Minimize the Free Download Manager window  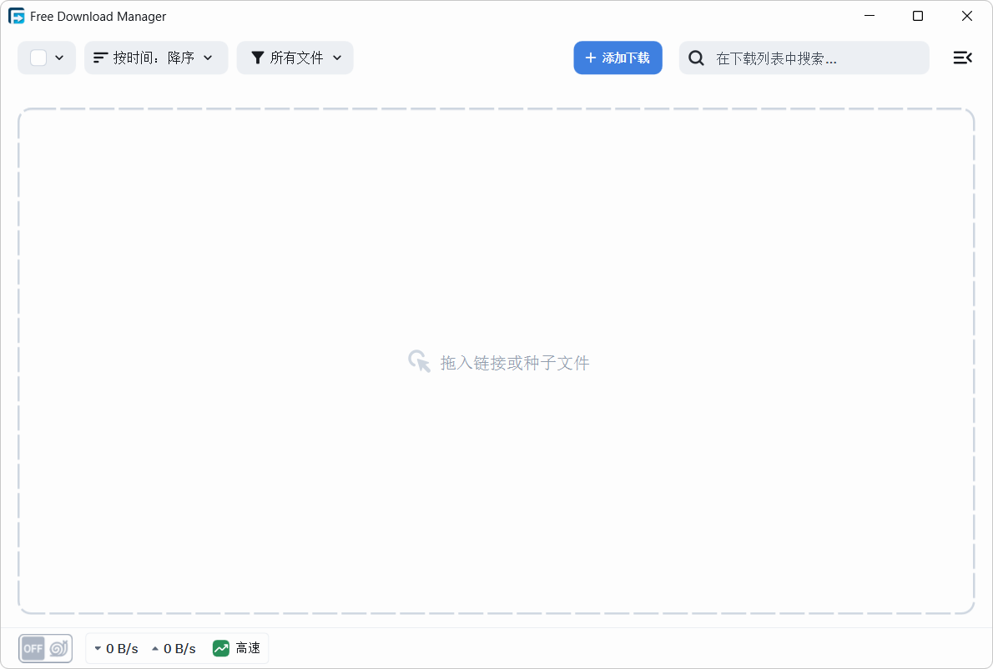click(870, 16)
